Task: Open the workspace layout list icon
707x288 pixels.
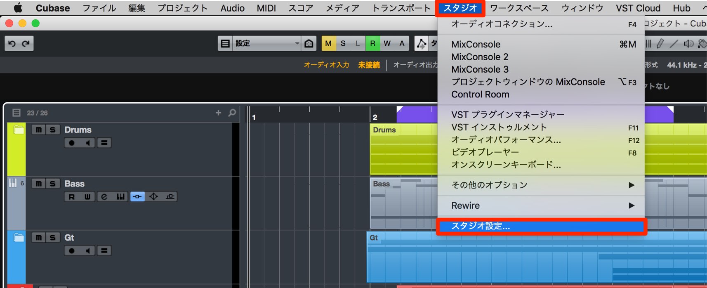Action: pyautogui.click(x=225, y=43)
